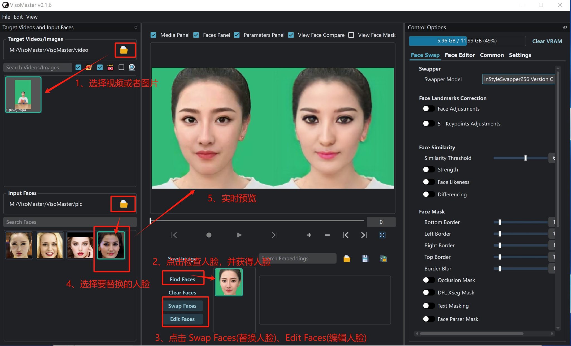
Task: Toggle Face Adjustments switch on
Action: [x=429, y=109]
